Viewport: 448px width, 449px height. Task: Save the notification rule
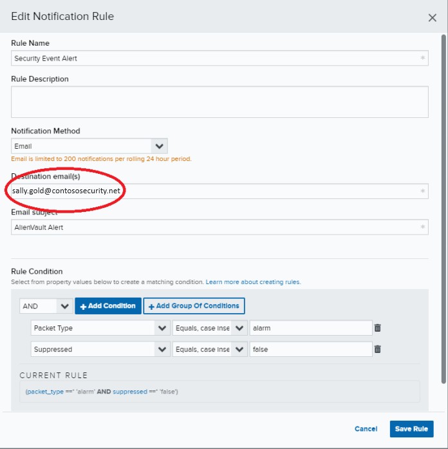[411, 428]
